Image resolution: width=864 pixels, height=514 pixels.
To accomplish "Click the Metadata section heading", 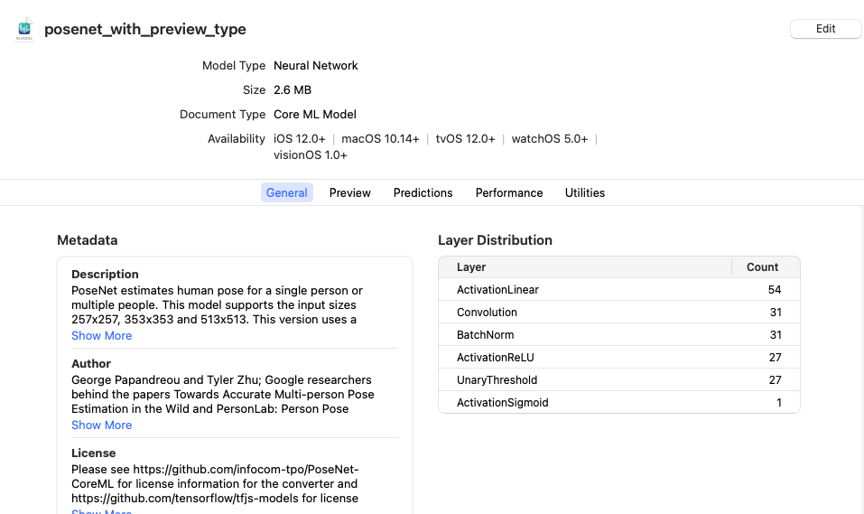I will point(87,240).
